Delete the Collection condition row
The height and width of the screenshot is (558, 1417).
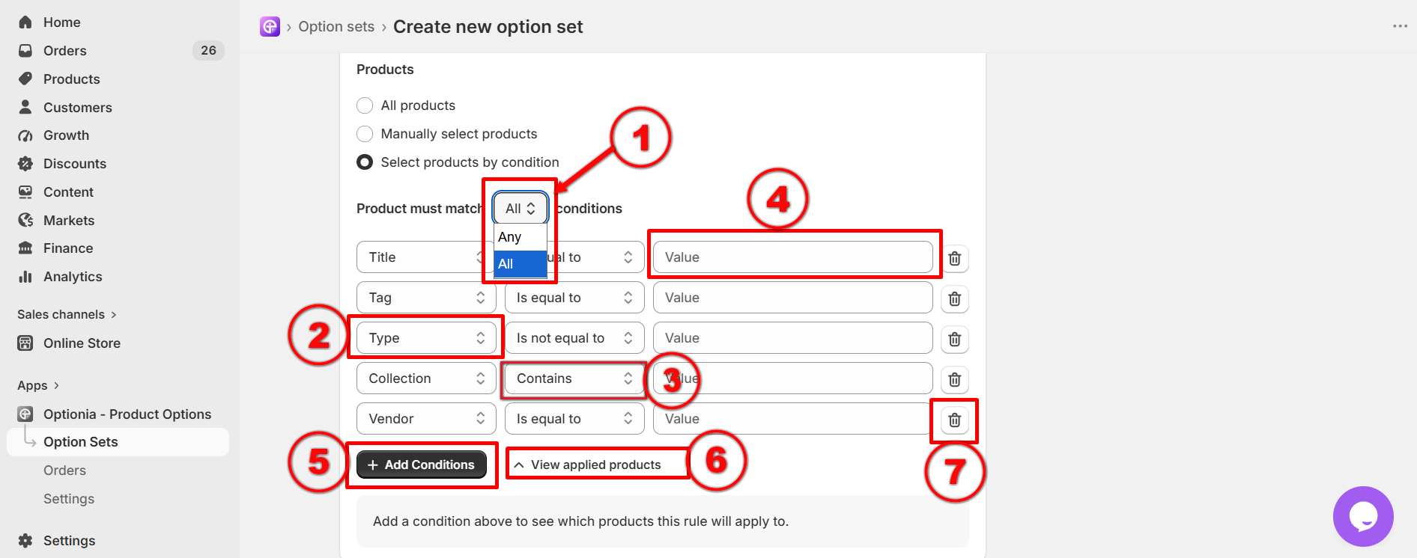(954, 379)
